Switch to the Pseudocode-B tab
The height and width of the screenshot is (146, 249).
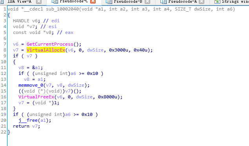[x=128, y=2]
